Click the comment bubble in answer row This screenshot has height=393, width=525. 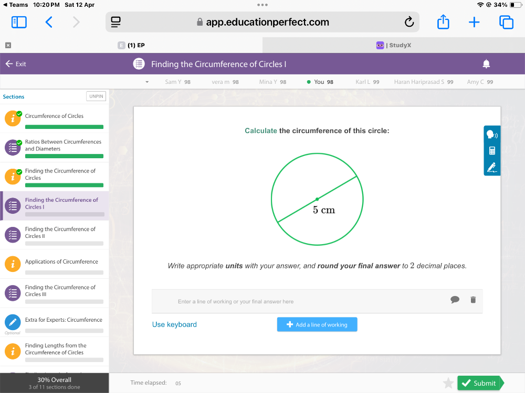tap(455, 300)
